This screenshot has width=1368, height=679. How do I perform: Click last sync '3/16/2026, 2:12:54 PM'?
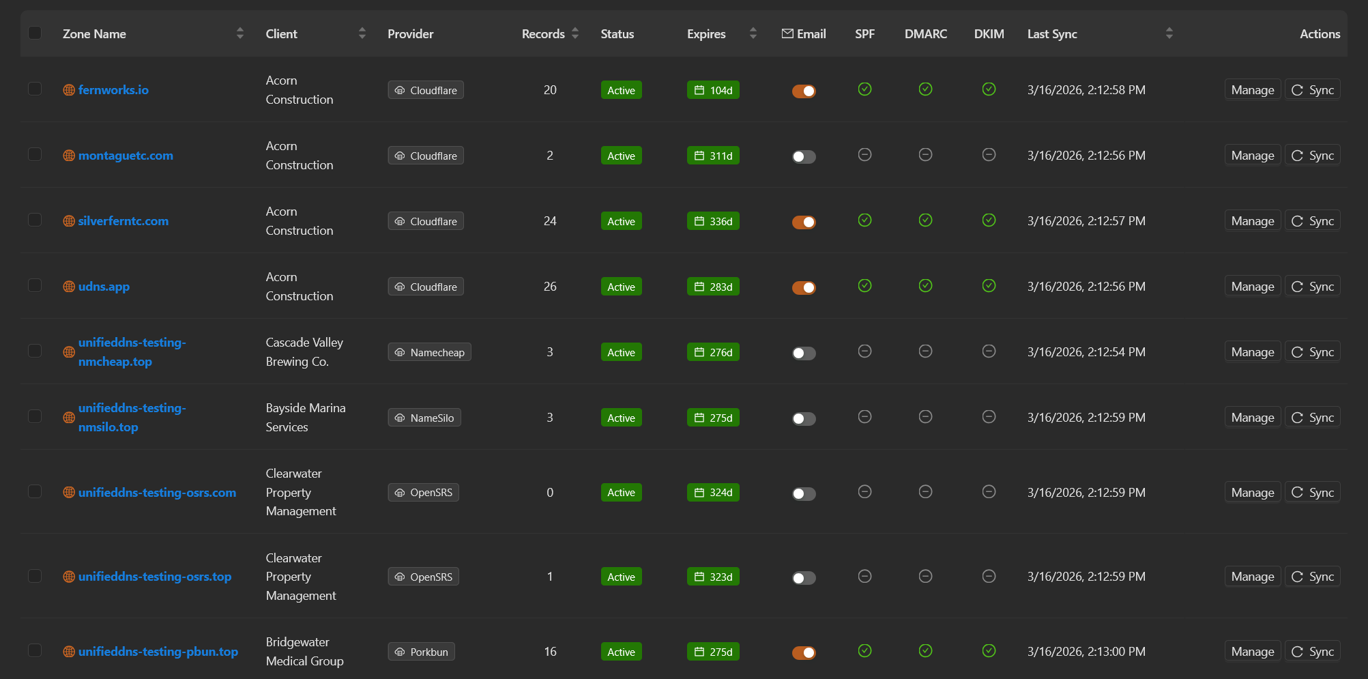click(1086, 352)
